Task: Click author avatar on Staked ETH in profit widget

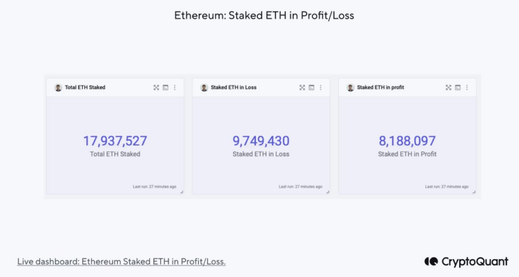Action: (350, 87)
